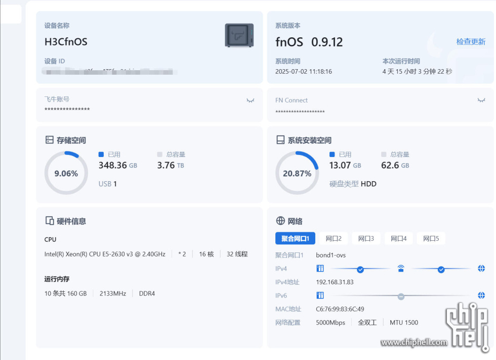Click the device icon in the IPv6 row
This screenshot has width=496, height=360.
coord(320,295)
